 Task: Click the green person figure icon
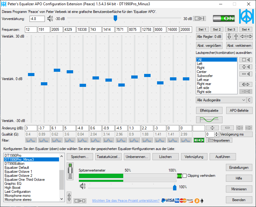pyautogui.click(x=70, y=171)
